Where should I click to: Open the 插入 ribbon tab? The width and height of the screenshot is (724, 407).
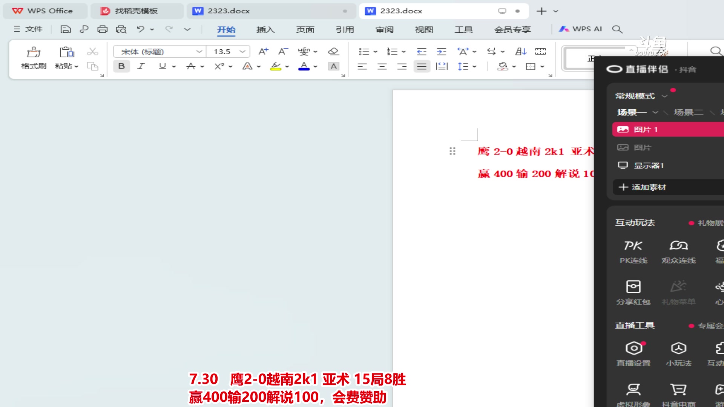tap(265, 29)
